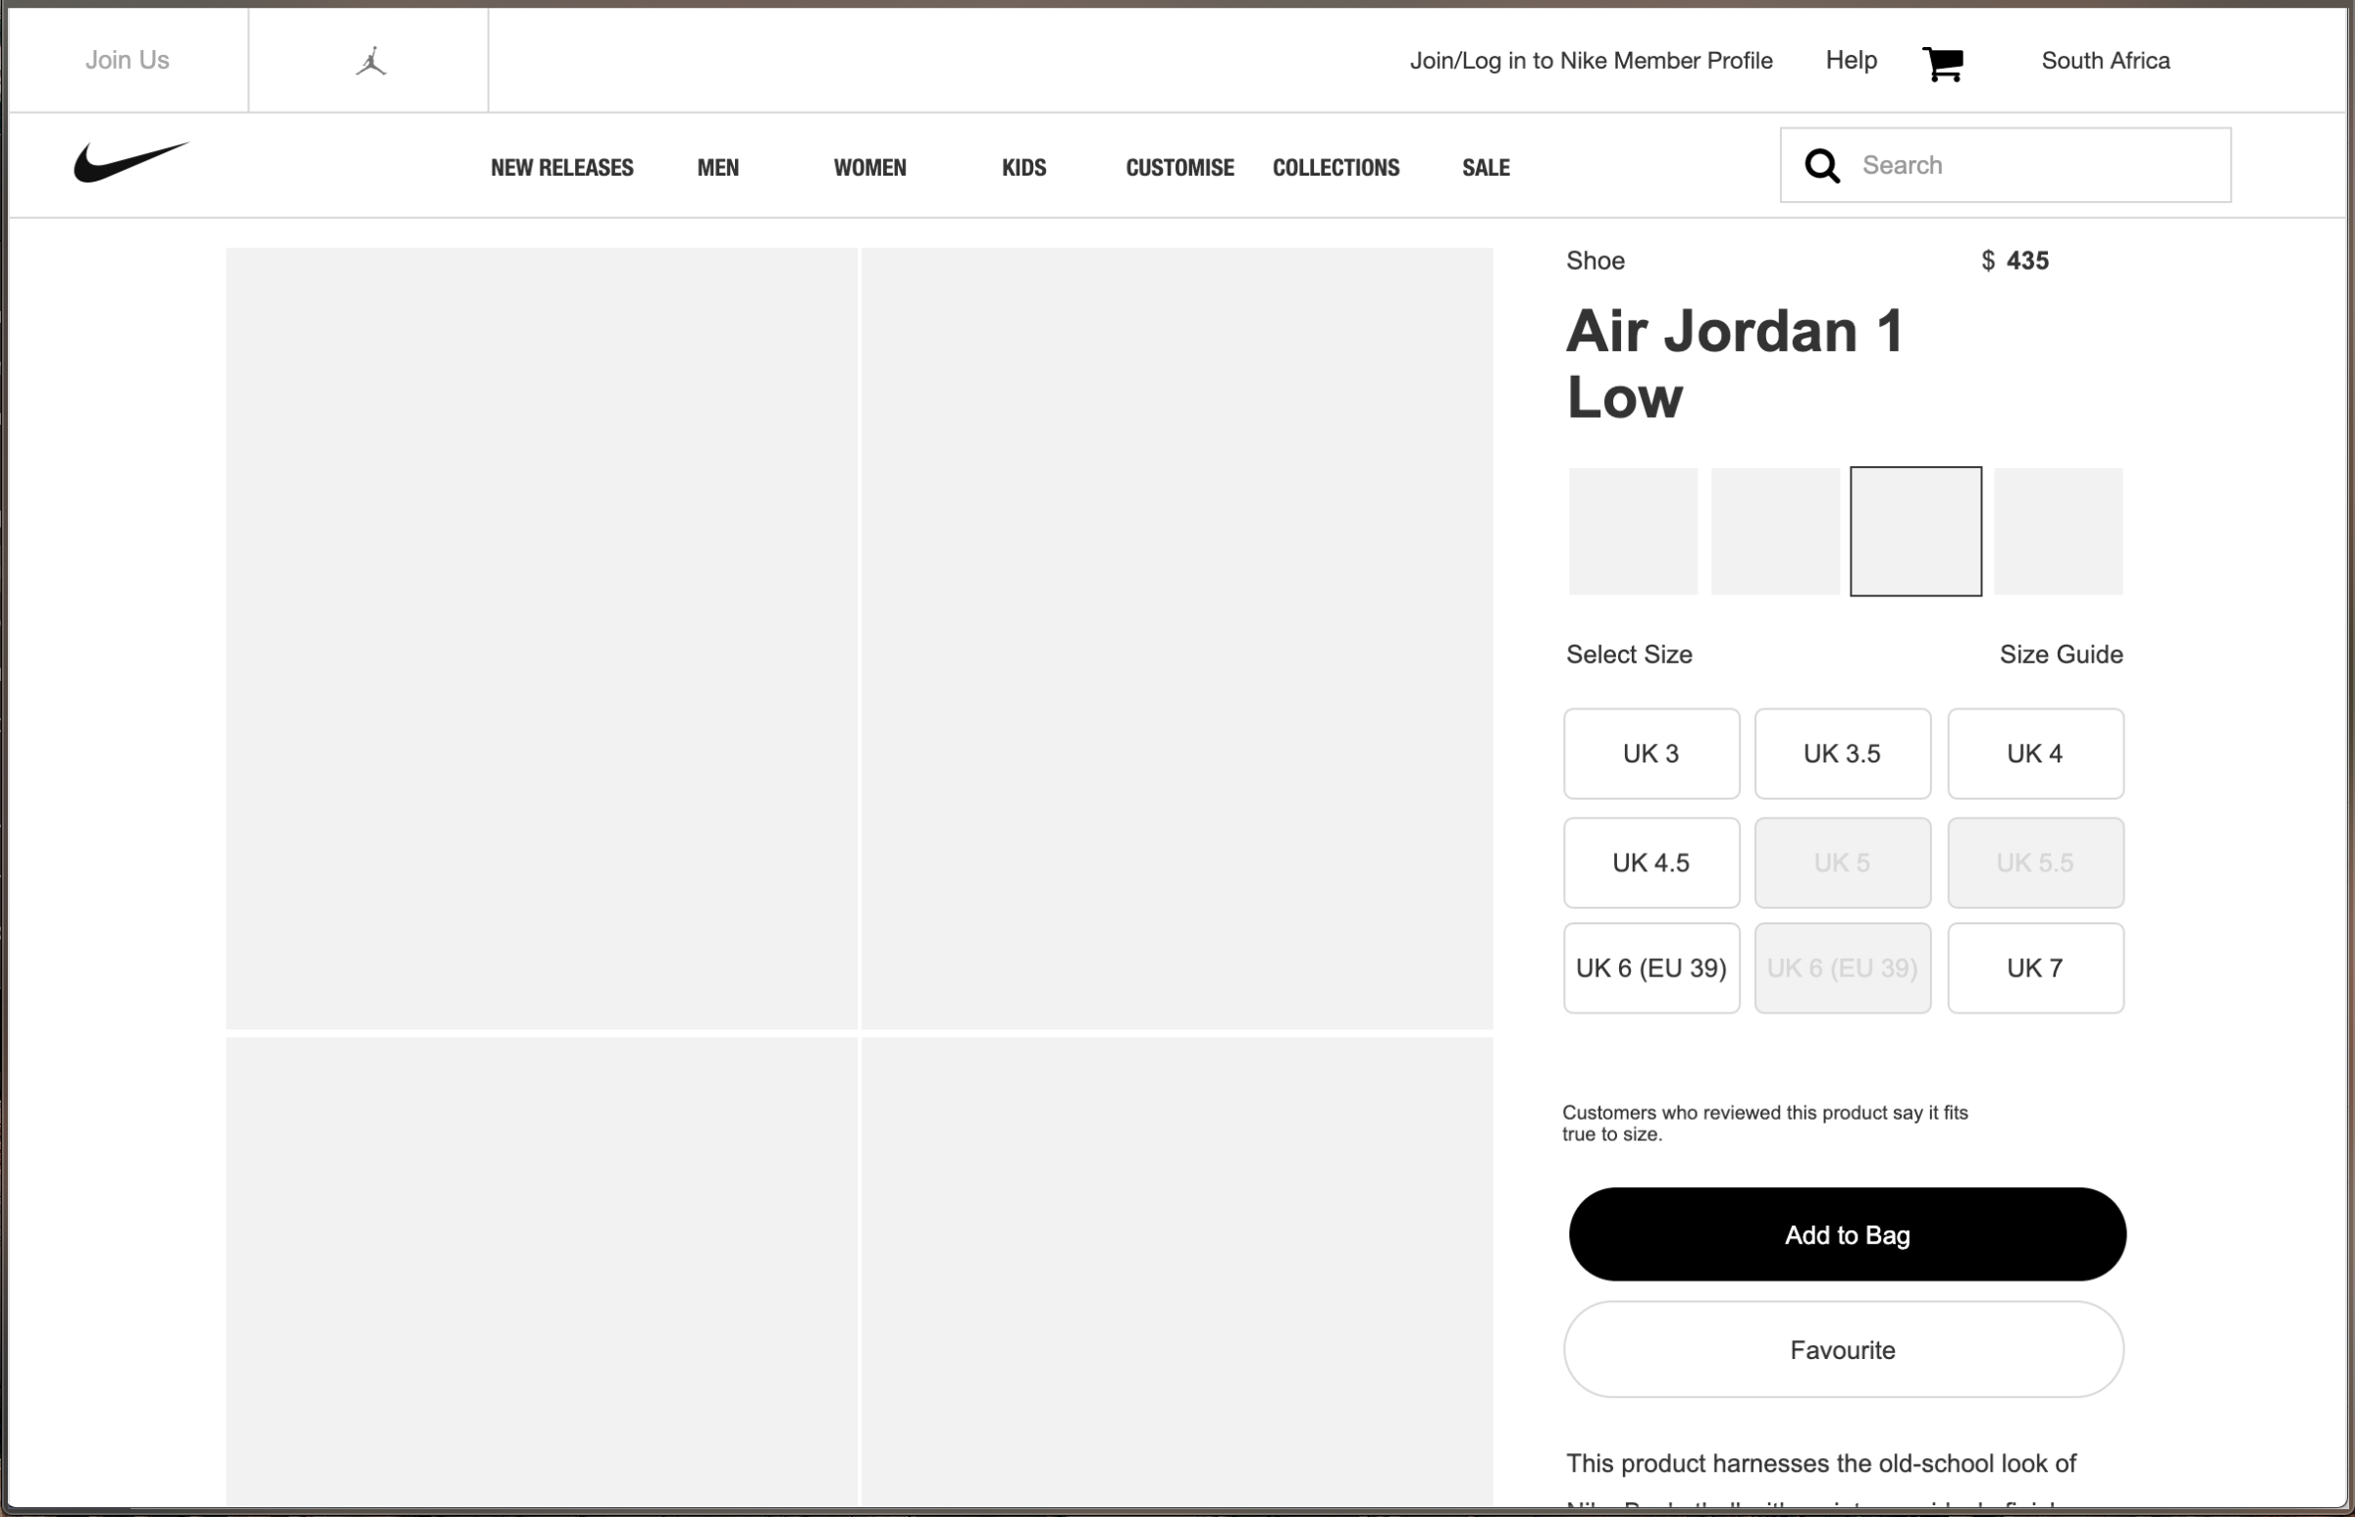Click the Air Jordan 1 Low title
The image size is (2355, 1517).
(x=1735, y=363)
